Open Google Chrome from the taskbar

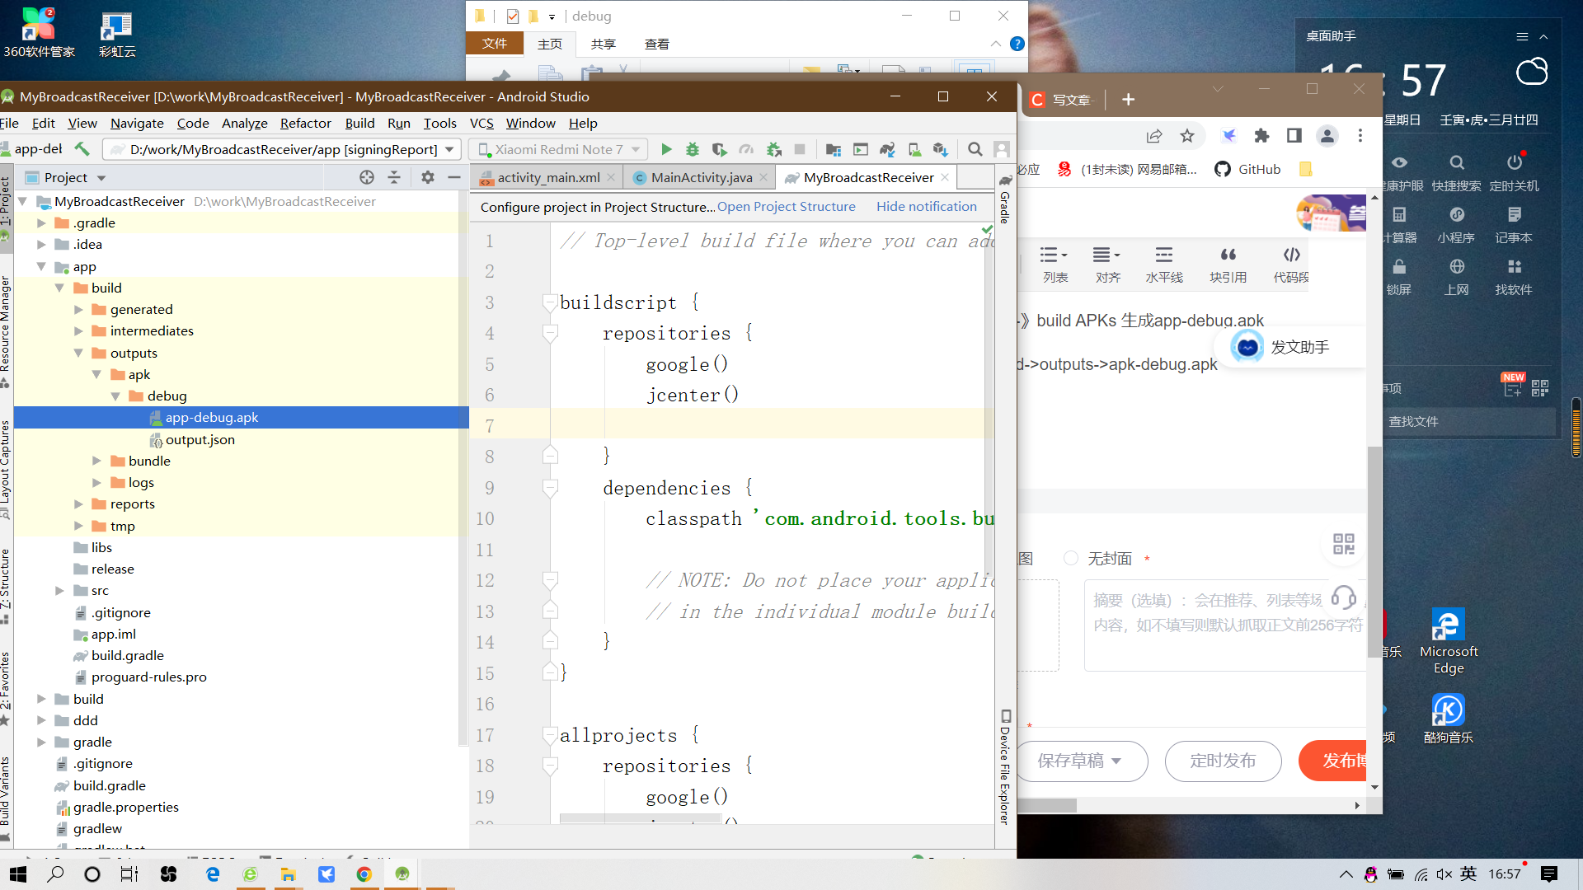tap(364, 874)
